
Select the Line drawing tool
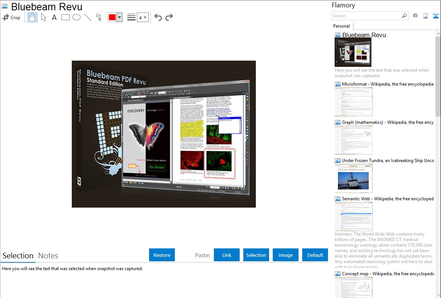(88, 17)
